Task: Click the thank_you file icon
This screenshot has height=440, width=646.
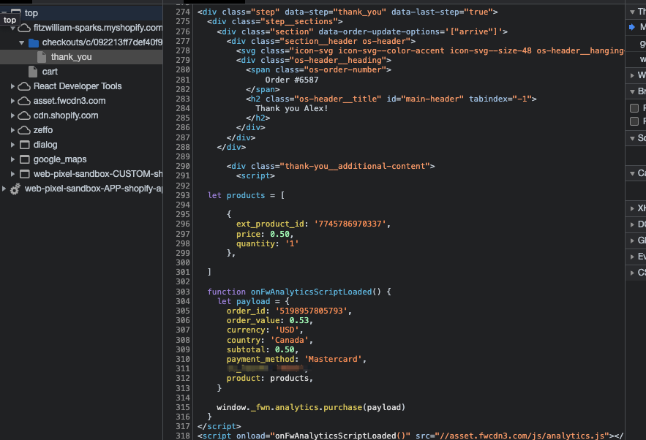Action: [x=42, y=57]
